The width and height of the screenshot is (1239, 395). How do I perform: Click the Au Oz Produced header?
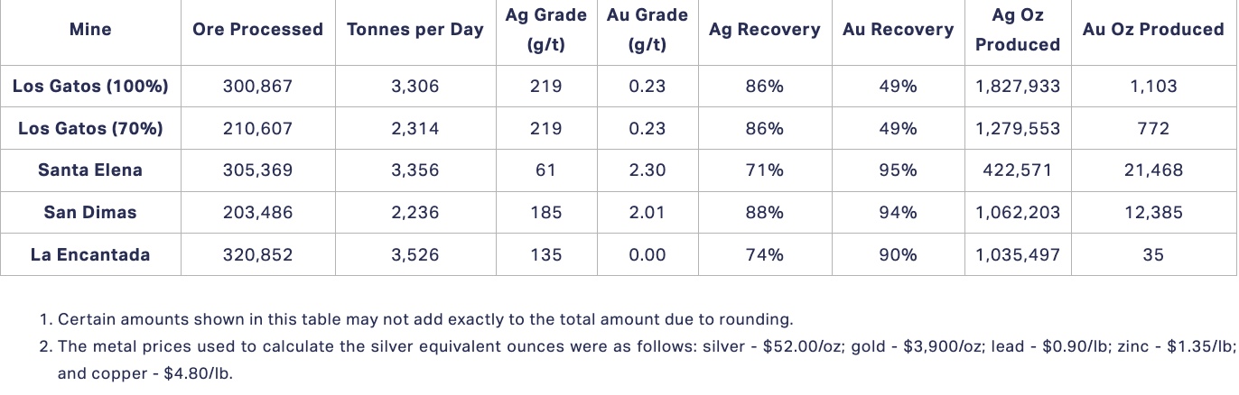pos(1153,30)
